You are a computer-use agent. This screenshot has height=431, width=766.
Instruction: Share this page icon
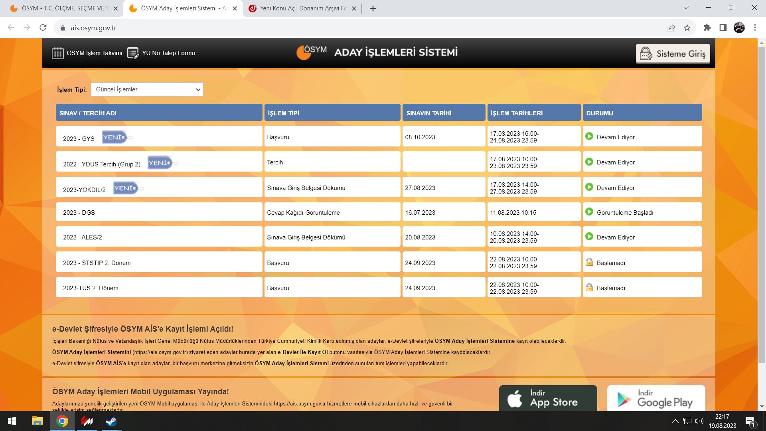[671, 28]
